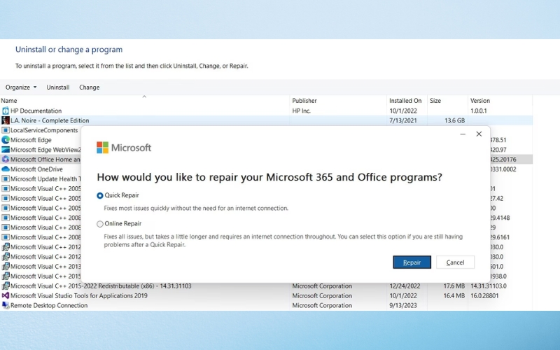Screen dimensions: 560x350
Task: Click the '7/13/2021' installed date
Action: tap(403, 120)
